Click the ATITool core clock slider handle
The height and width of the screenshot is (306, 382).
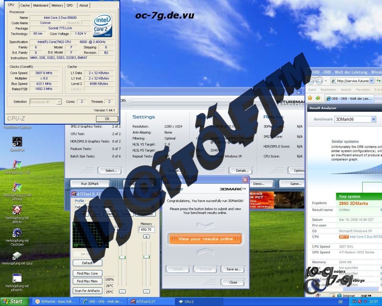click(x=122, y=257)
